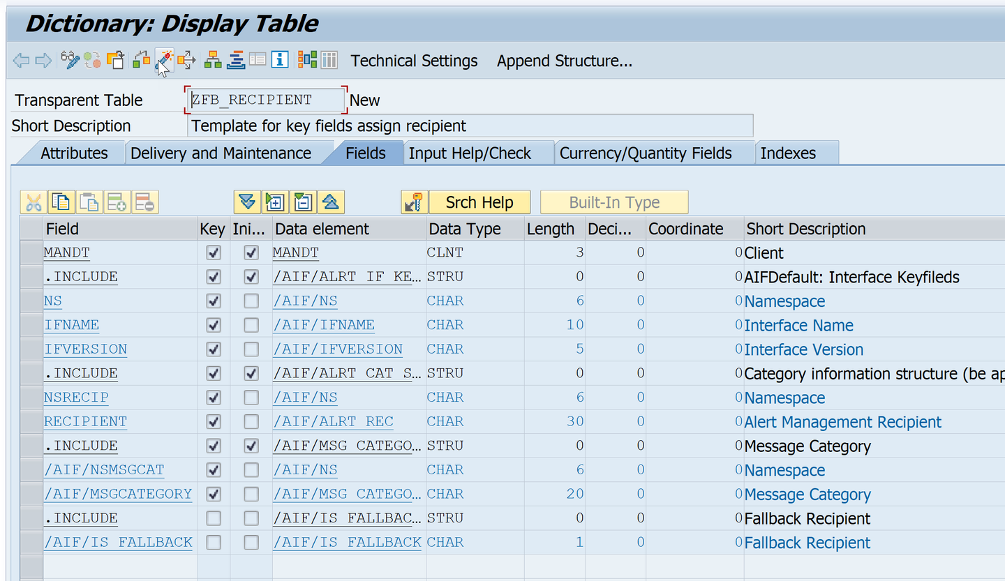Toggle the Key checkbox for RECIPIENT

point(214,421)
